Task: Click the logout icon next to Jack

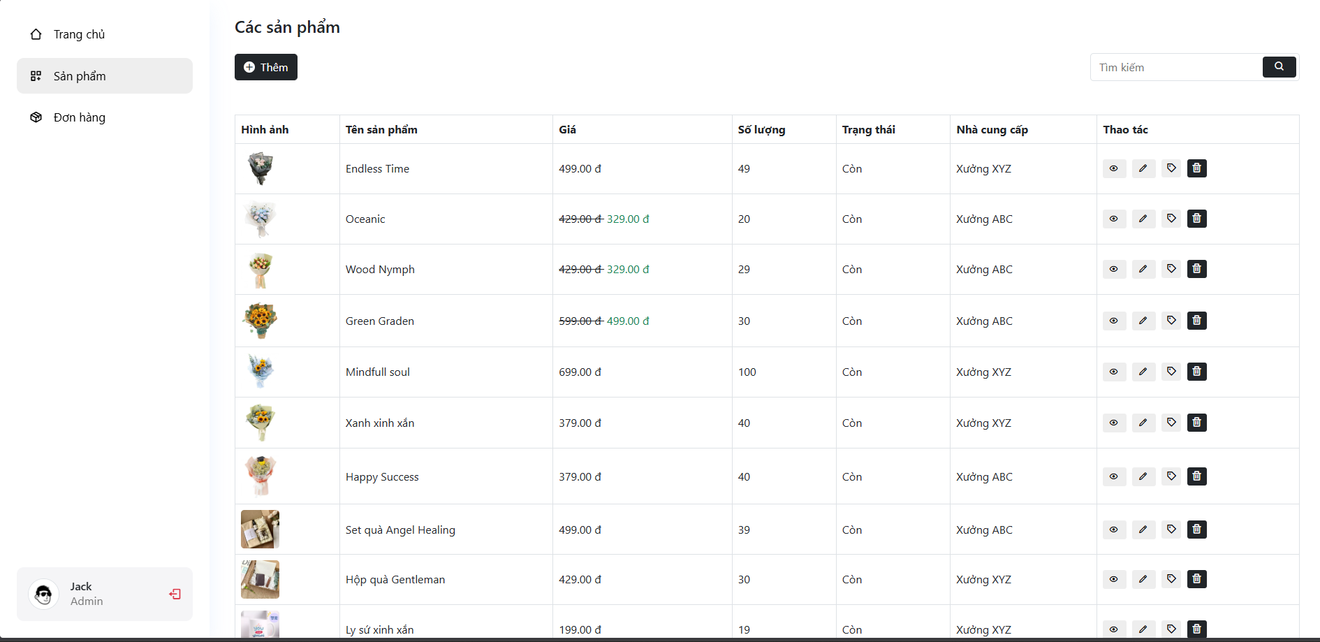Action: click(175, 594)
